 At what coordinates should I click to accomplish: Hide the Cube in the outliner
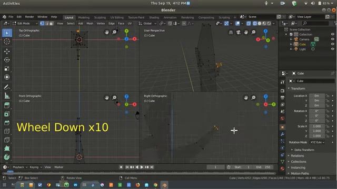332,44
